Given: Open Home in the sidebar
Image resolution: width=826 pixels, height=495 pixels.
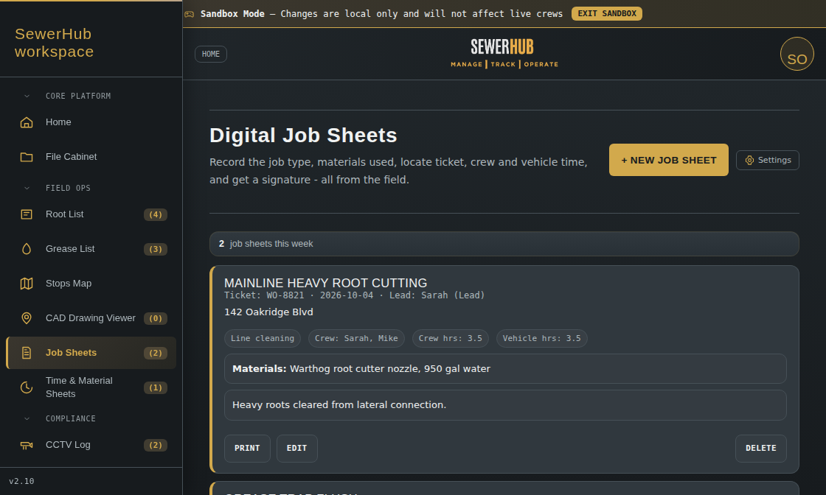Looking at the screenshot, I should (91, 122).
